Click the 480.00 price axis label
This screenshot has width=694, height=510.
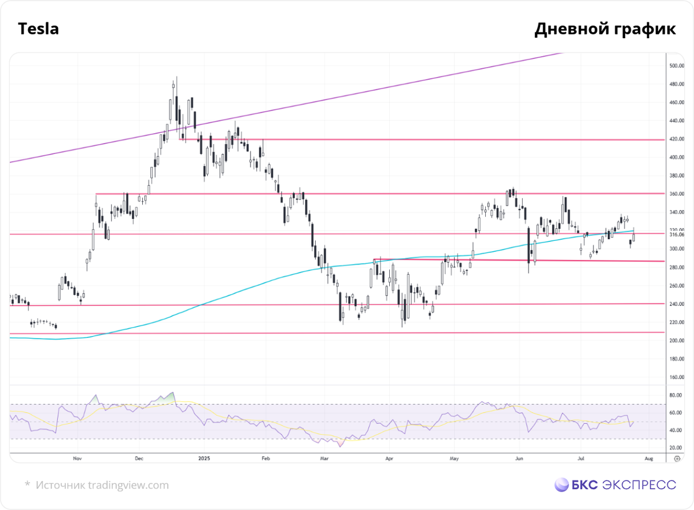677,85
